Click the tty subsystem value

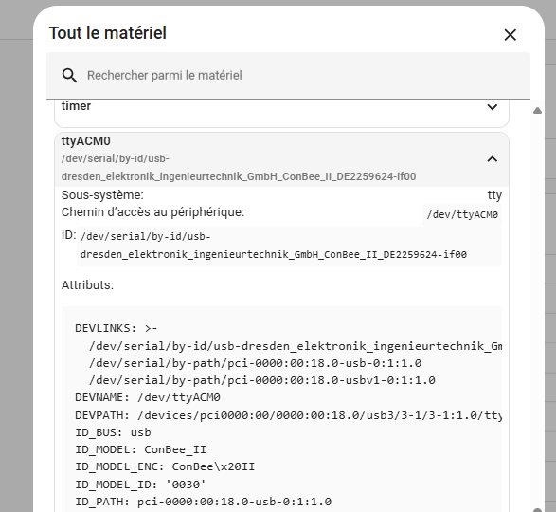point(494,195)
